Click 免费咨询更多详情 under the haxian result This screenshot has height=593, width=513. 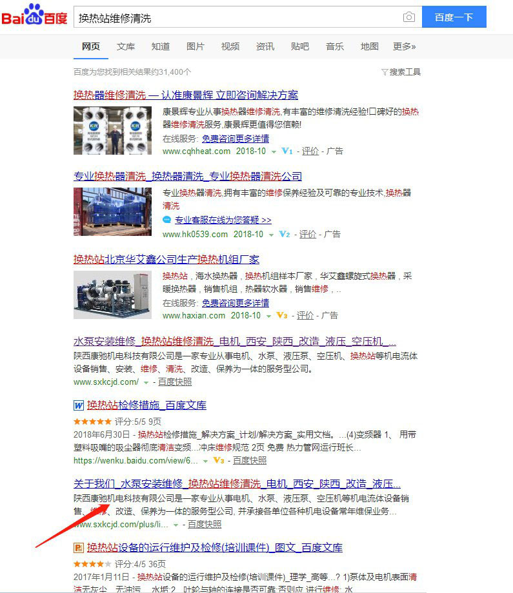[x=236, y=303]
